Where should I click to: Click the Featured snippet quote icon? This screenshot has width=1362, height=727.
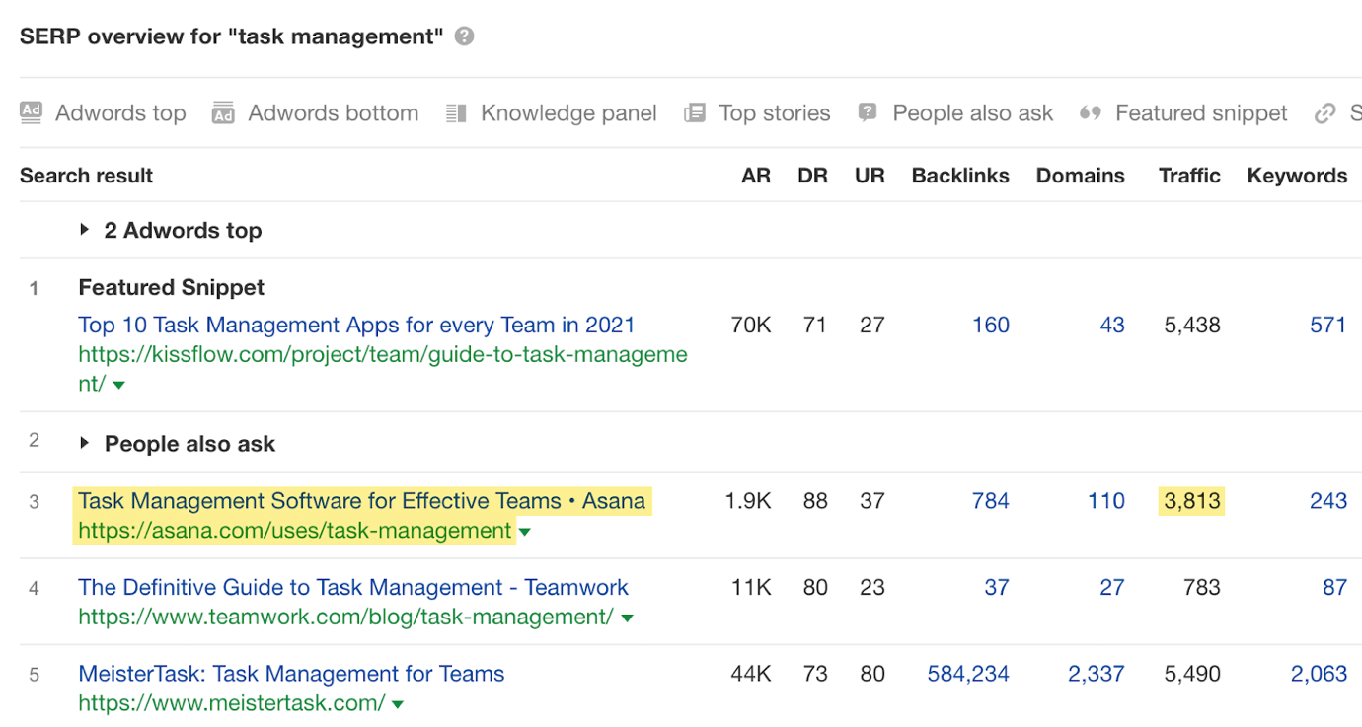pos(1090,113)
